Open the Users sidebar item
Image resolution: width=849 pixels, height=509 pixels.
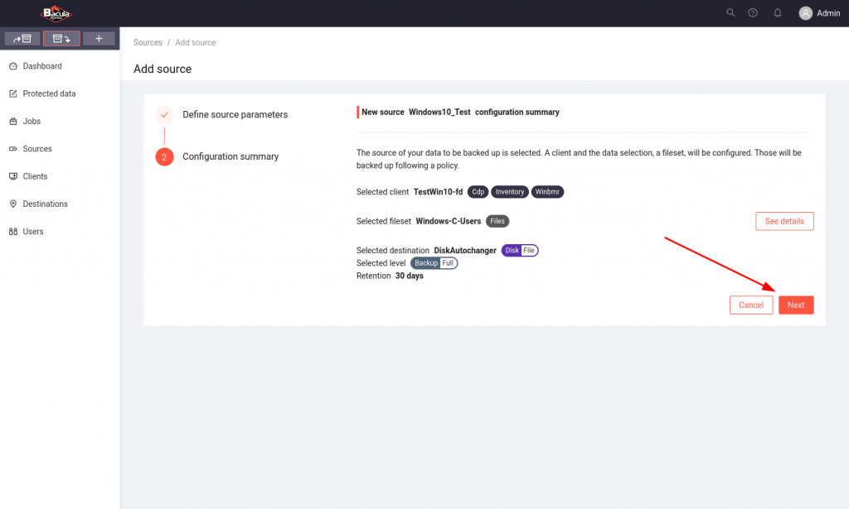click(x=33, y=232)
